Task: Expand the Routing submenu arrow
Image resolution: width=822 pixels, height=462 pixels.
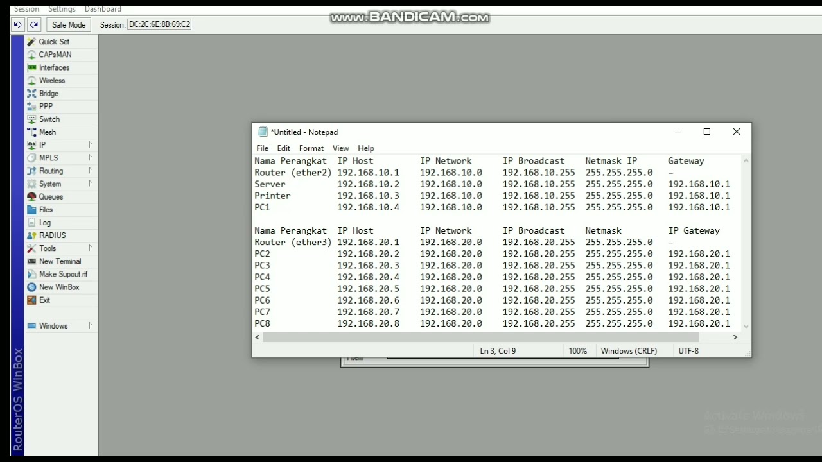Action: click(91, 170)
